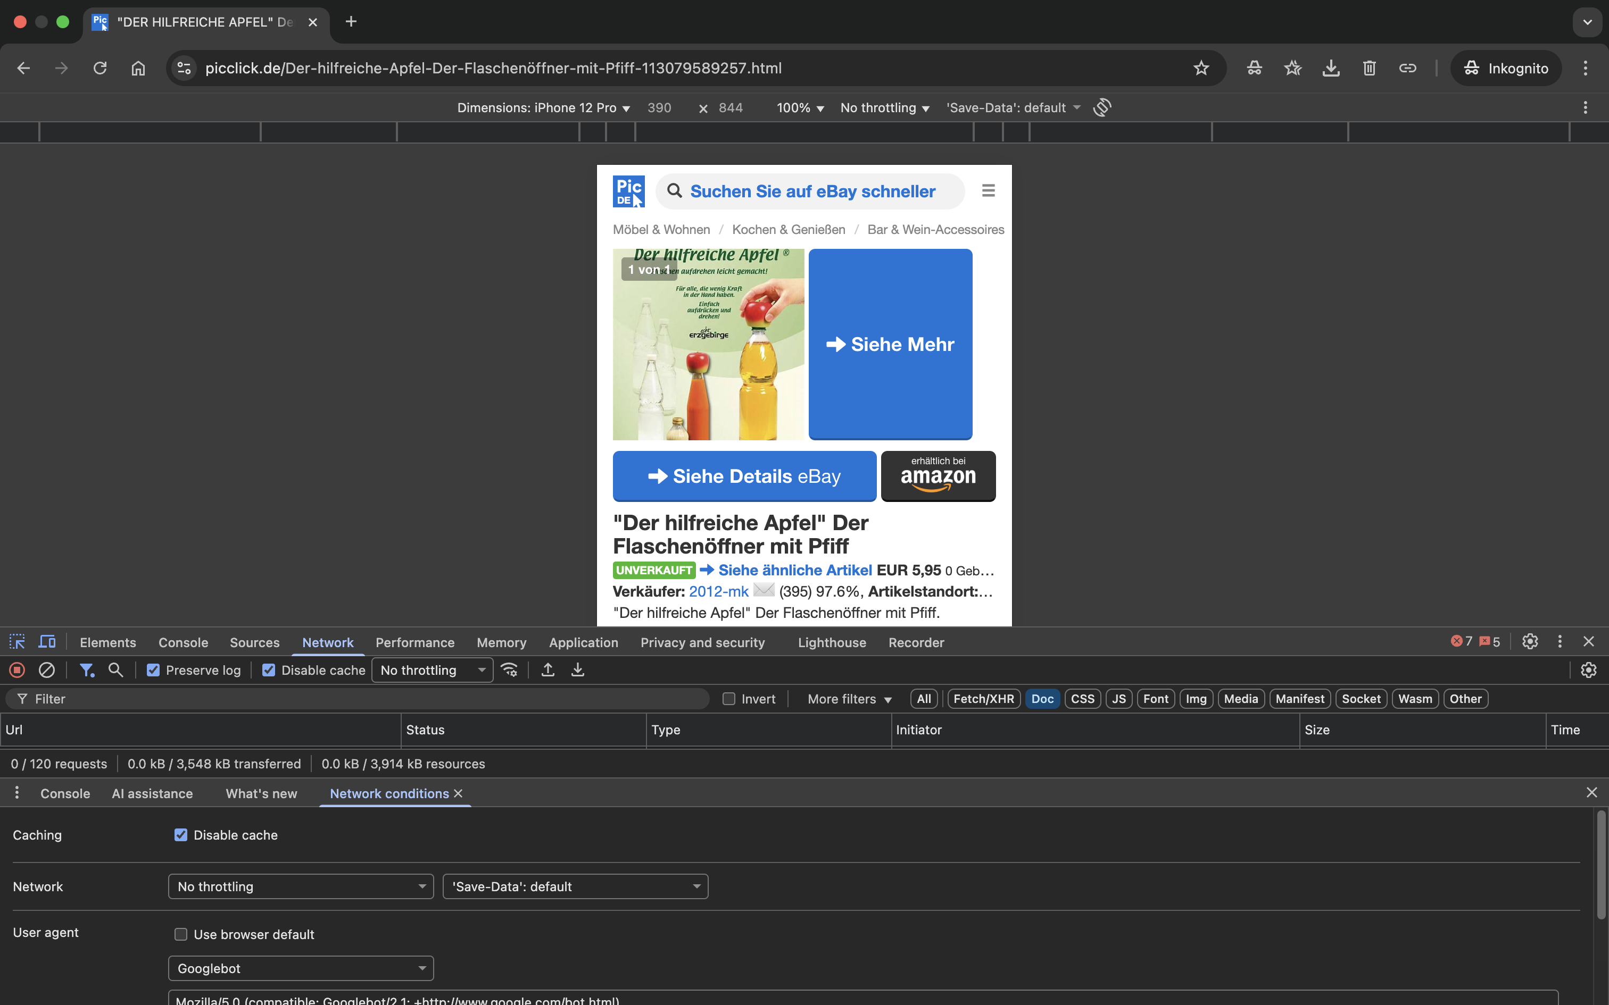The height and width of the screenshot is (1005, 1609).
Task: Expand the Dimensions iPhone 12 Pro selector
Action: [x=542, y=107]
